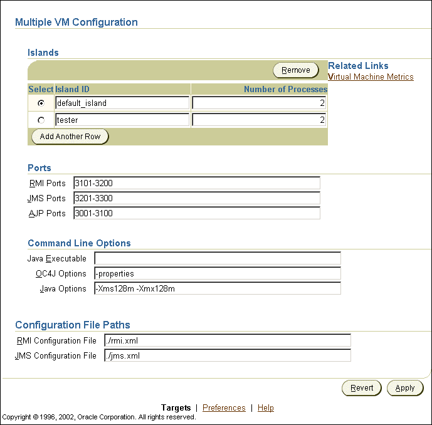The image size is (432, 425).
Task: Click the Multiple VM Configuration heading
Action: [x=76, y=23]
